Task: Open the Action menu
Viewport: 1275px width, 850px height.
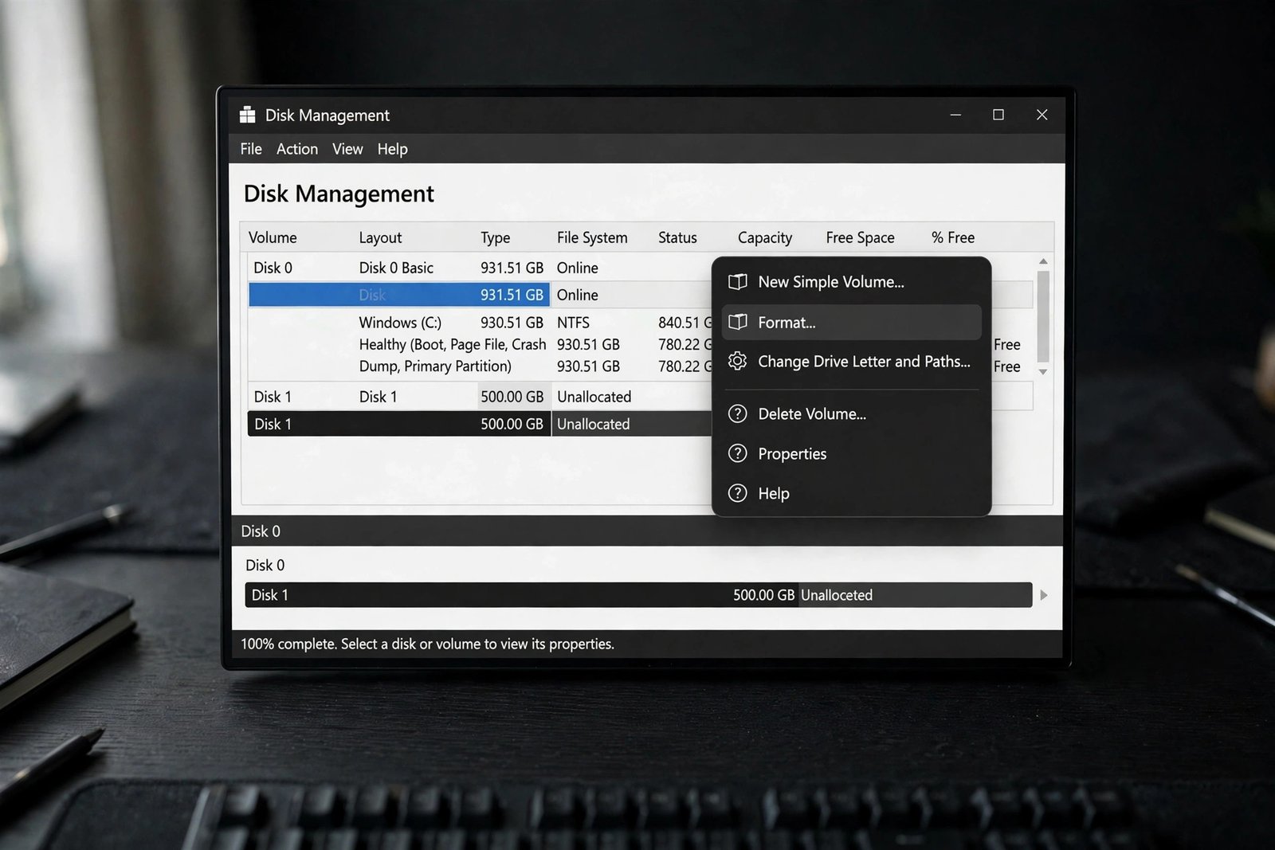Action: point(297,149)
